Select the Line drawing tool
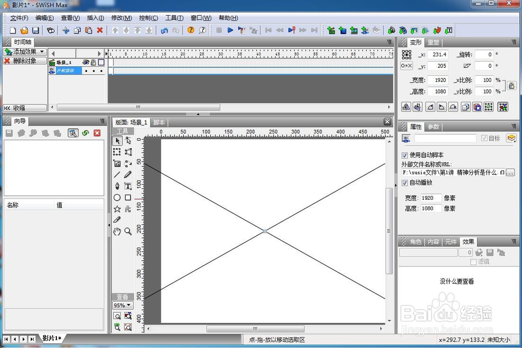This screenshot has height=348, width=522. pyautogui.click(x=117, y=175)
